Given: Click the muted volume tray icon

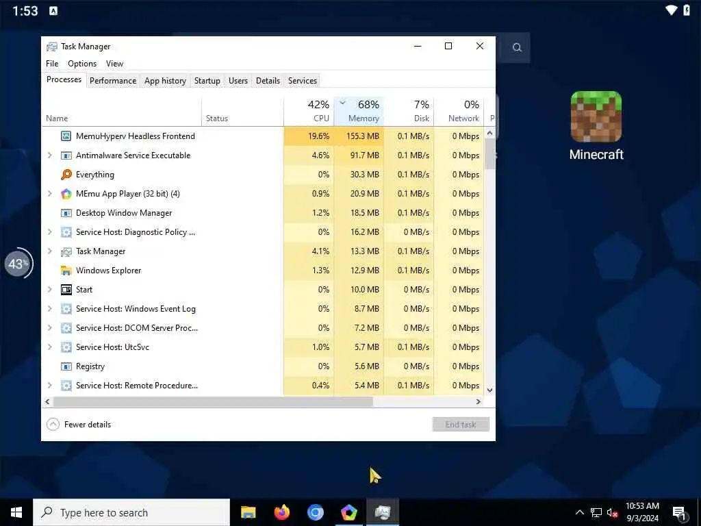Looking at the screenshot, I should point(613,513).
